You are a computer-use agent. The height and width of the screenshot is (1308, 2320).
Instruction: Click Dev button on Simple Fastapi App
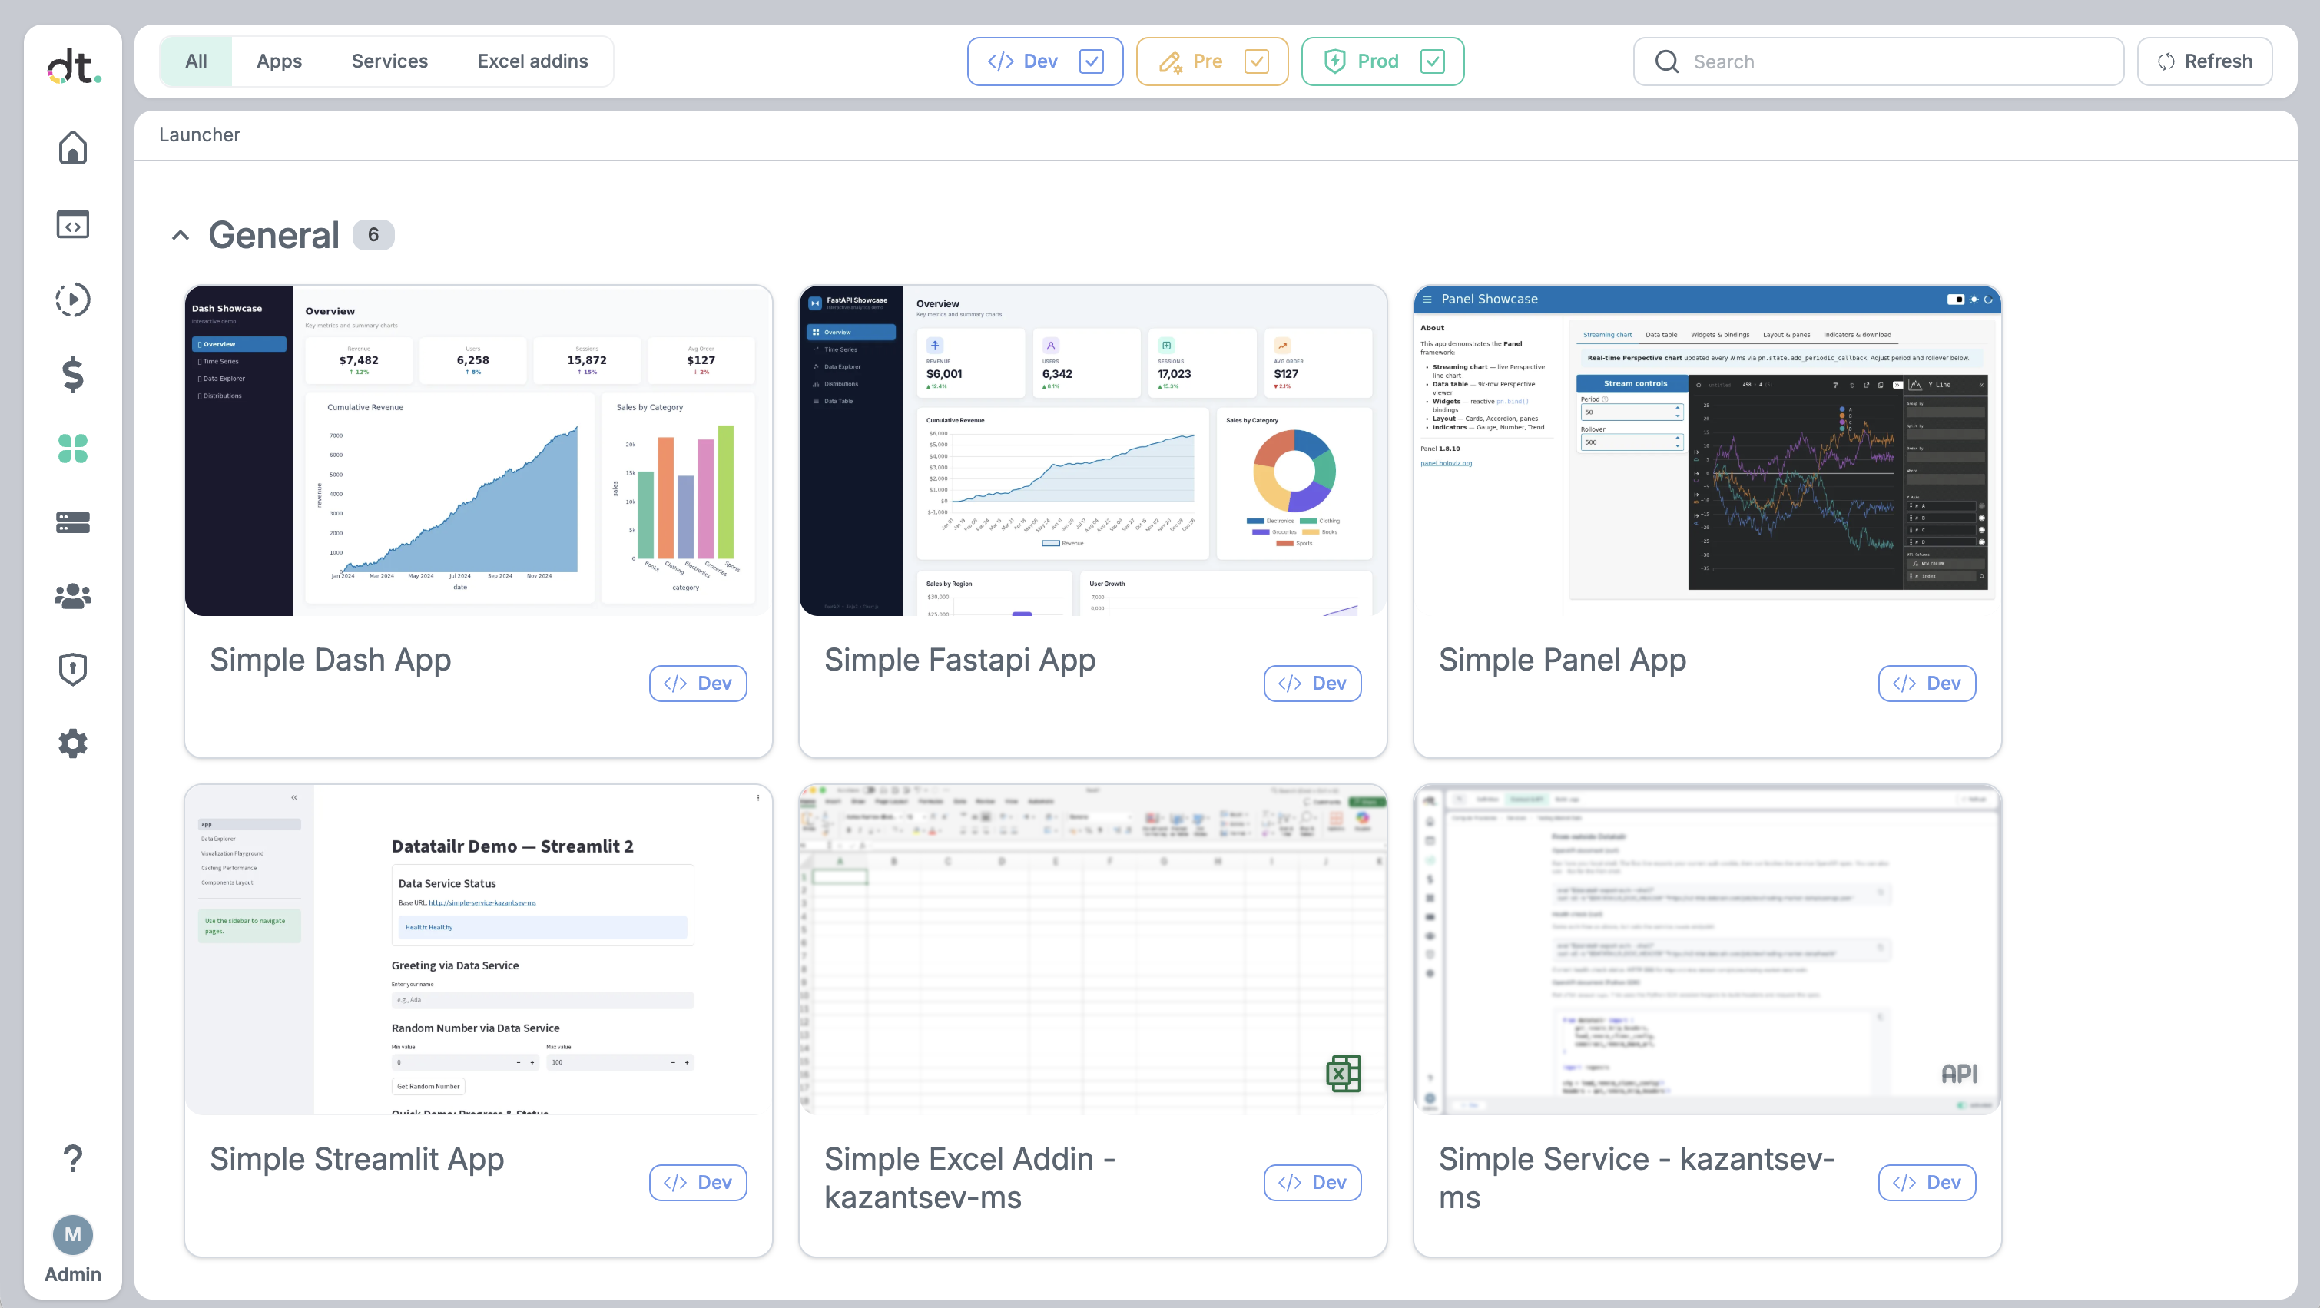click(1312, 684)
